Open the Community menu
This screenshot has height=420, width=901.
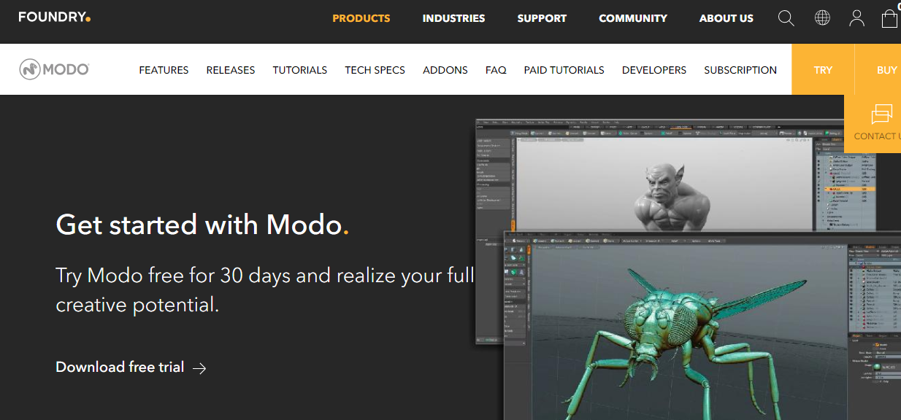(633, 18)
